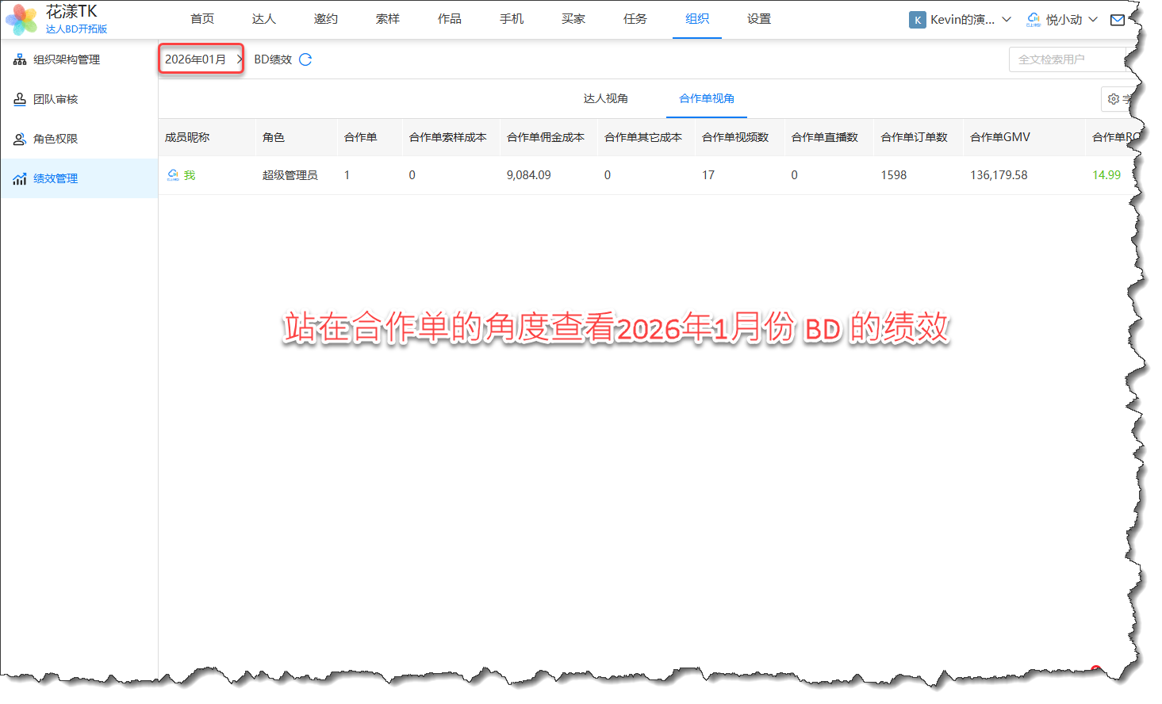Click the refresh icon beside BD绩效
This screenshot has height=704, width=1162.
[305, 59]
